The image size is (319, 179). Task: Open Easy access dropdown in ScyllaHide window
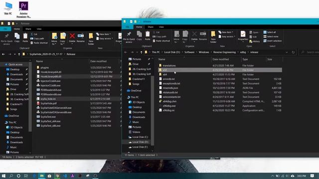105,39
